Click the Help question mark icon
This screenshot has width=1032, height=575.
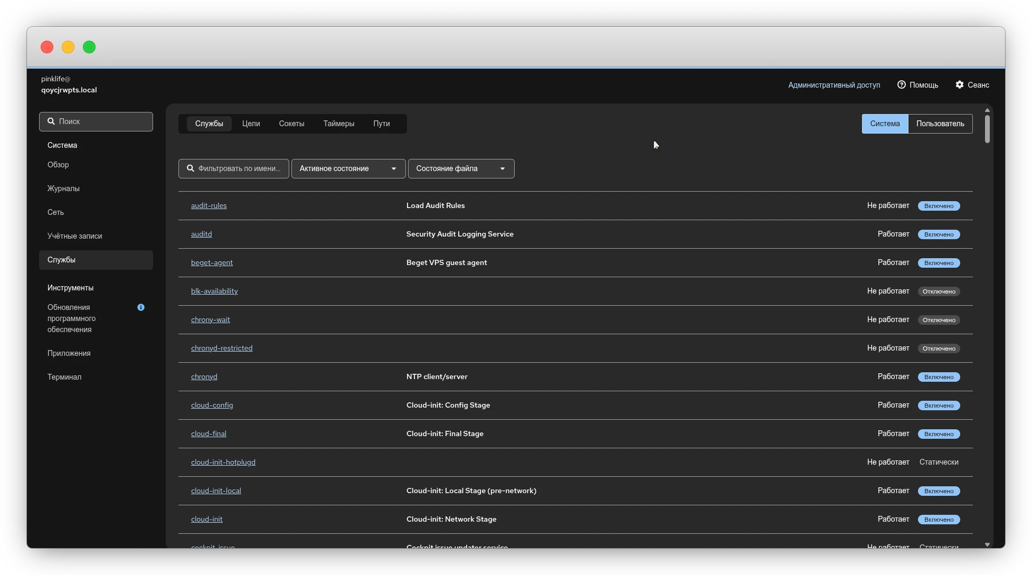coord(901,85)
